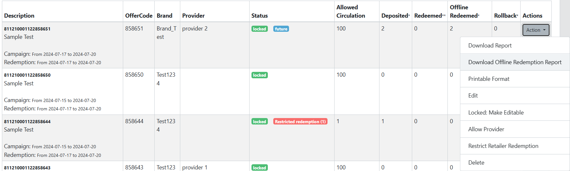The height and width of the screenshot is (171, 570).
Task: Open the Action dropdown for offer 858651
Action: point(536,30)
